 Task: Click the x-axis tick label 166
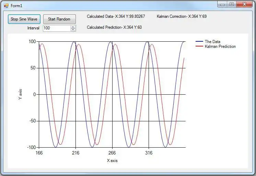click(x=39, y=153)
